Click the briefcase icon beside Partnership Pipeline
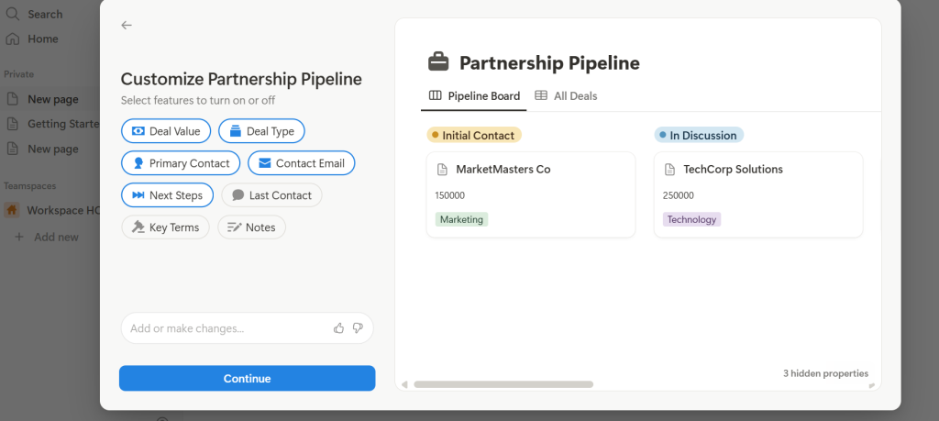 coord(439,62)
